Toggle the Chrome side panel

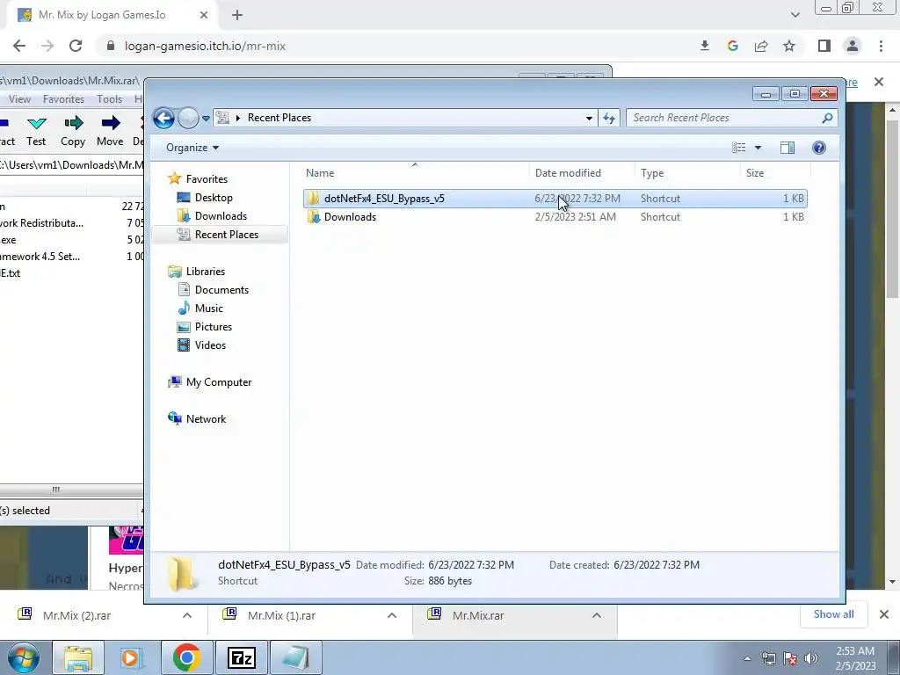pyautogui.click(x=824, y=46)
